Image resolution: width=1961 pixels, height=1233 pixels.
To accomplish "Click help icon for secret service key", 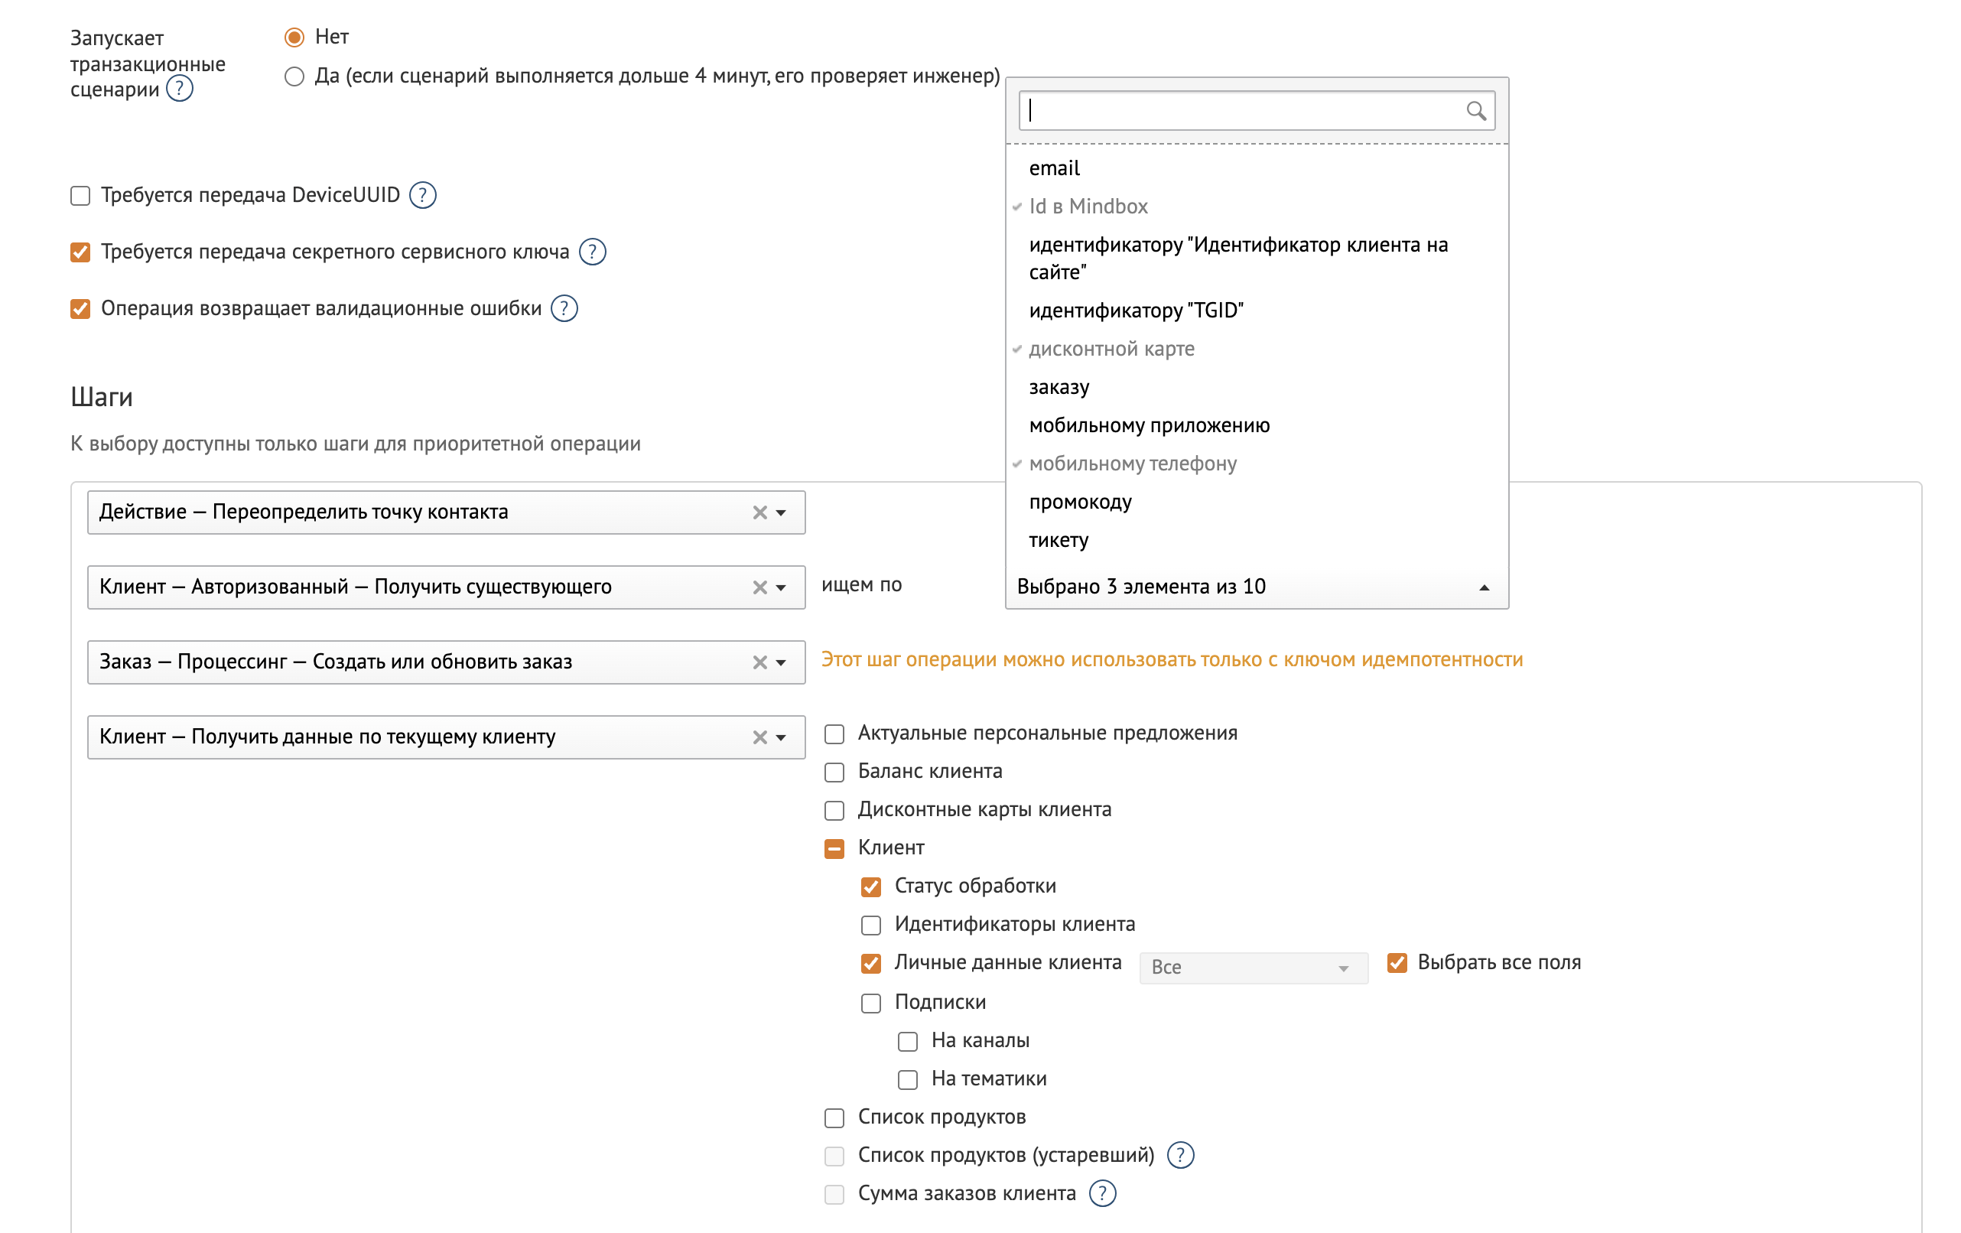I will [x=592, y=252].
